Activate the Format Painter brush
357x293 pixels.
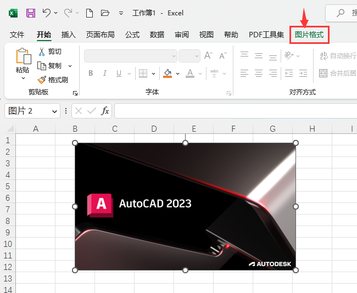tap(42, 80)
